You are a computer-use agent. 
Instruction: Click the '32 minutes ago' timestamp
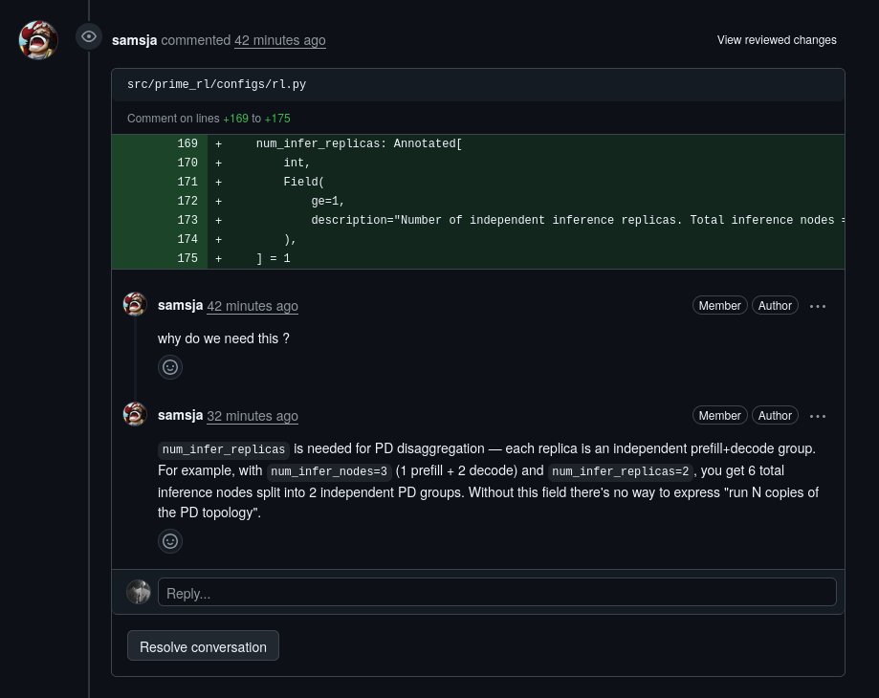click(x=253, y=416)
